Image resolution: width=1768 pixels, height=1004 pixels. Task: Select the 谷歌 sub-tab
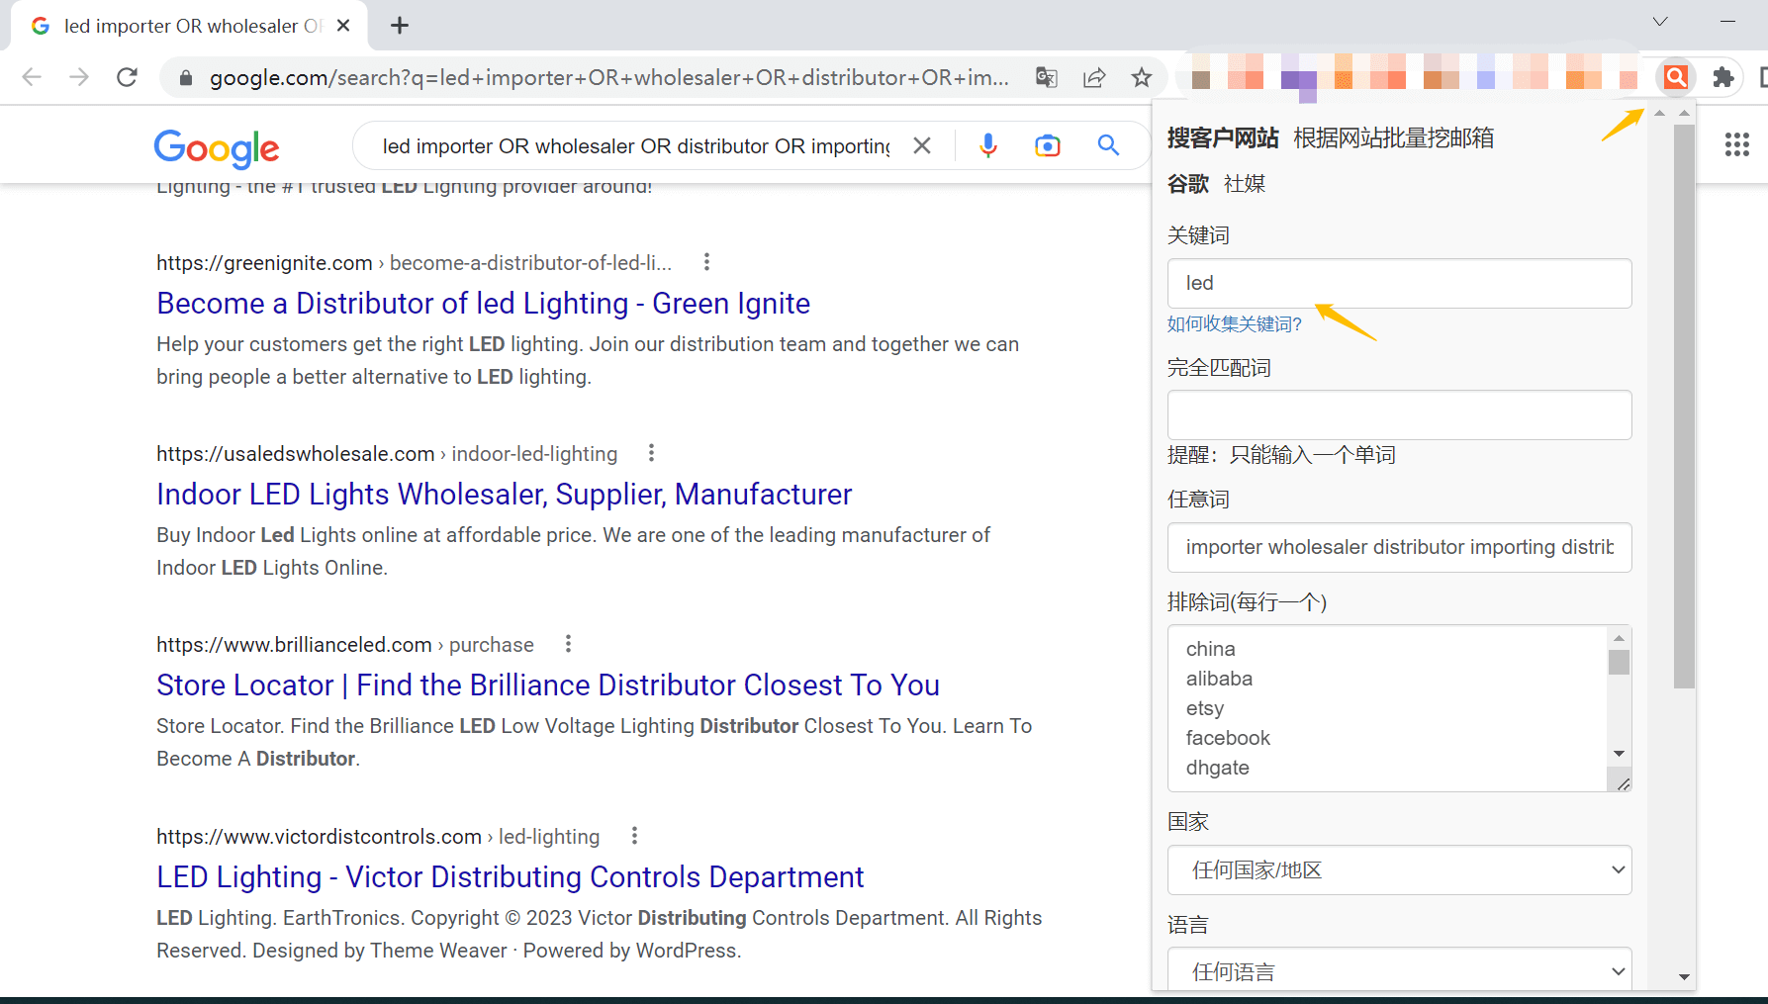pyautogui.click(x=1188, y=183)
